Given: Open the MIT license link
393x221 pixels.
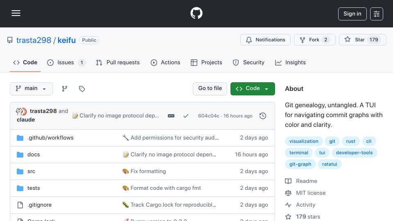Looking at the screenshot, I should point(311,193).
